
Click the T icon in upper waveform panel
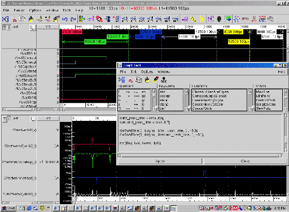pos(4,28)
